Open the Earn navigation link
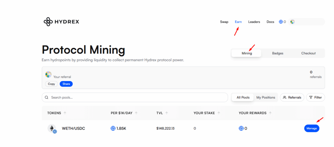The height and width of the screenshot is (147, 334). click(238, 22)
